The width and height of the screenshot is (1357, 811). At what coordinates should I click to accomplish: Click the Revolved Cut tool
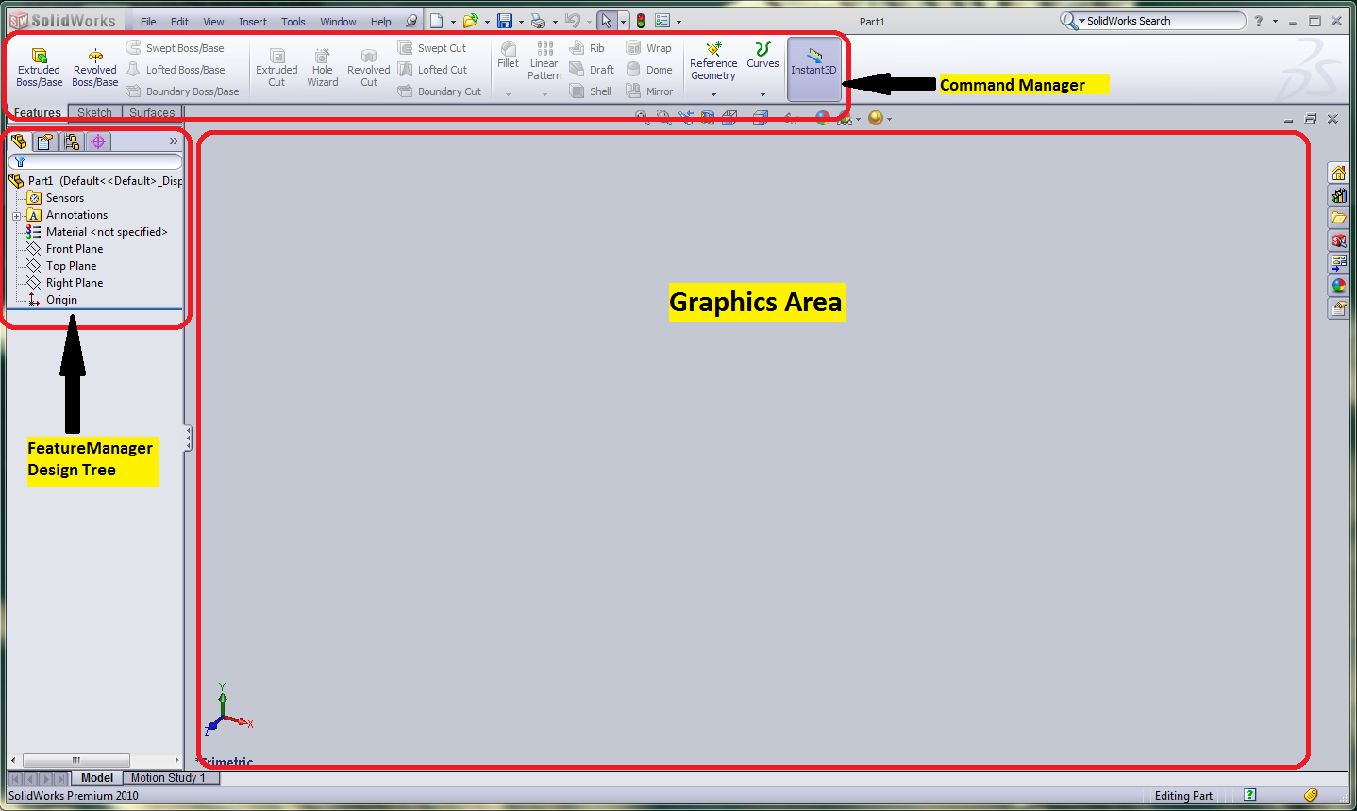368,68
